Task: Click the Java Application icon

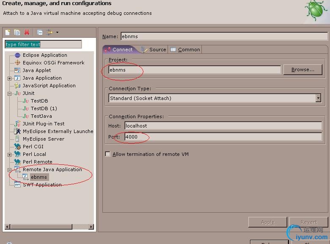Action: click(x=17, y=78)
